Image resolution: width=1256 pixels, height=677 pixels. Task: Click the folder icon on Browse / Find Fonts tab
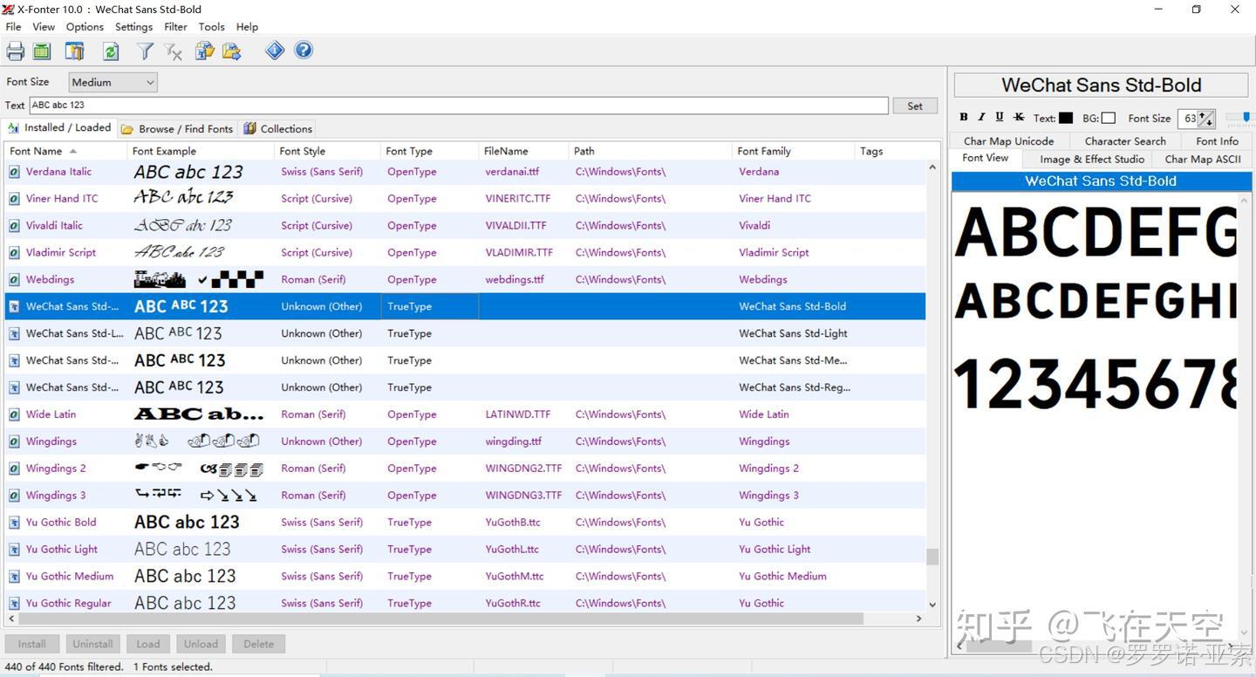(x=127, y=129)
